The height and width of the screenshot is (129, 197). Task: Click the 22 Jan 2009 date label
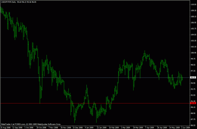(101, 128)
